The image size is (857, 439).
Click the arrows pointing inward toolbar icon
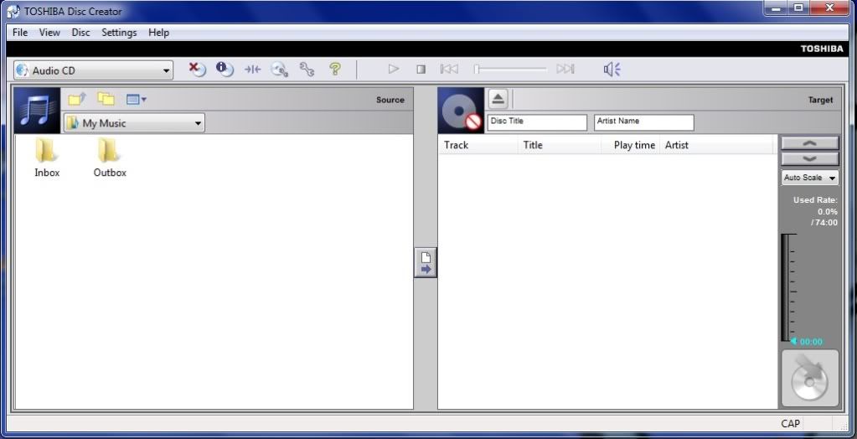click(x=252, y=70)
